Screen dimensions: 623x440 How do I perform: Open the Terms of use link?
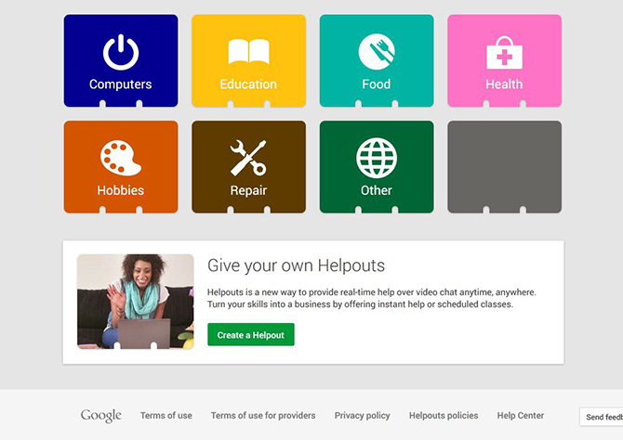166,416
